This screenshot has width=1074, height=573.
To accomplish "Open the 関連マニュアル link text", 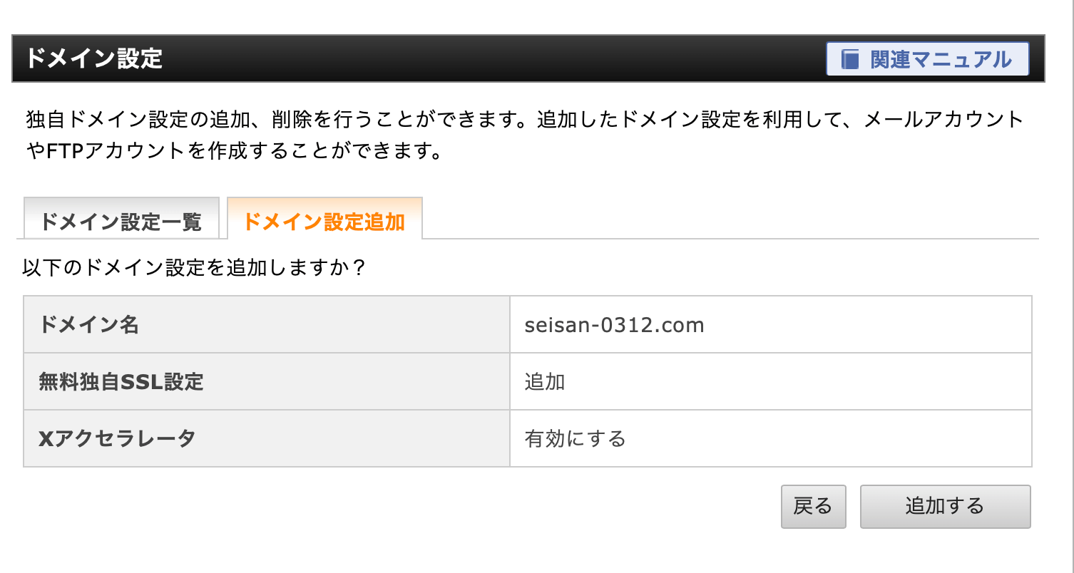I will [941, 59].
